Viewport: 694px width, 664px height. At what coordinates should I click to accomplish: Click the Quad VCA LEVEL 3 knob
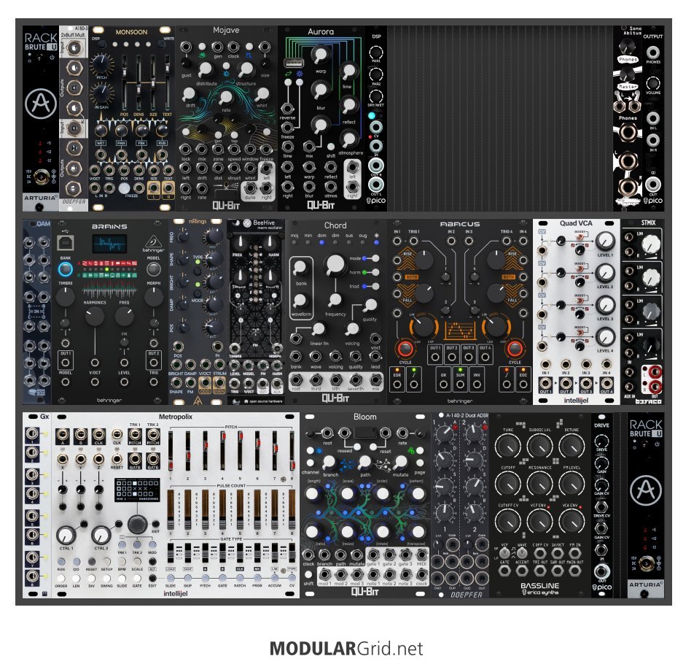605,306
